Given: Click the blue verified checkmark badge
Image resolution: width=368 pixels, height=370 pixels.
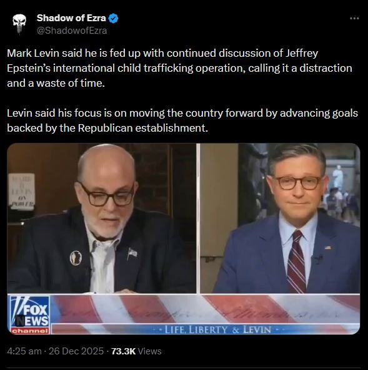Looking at the screenshot, I should pyautogui.click(x=114, y=18).
